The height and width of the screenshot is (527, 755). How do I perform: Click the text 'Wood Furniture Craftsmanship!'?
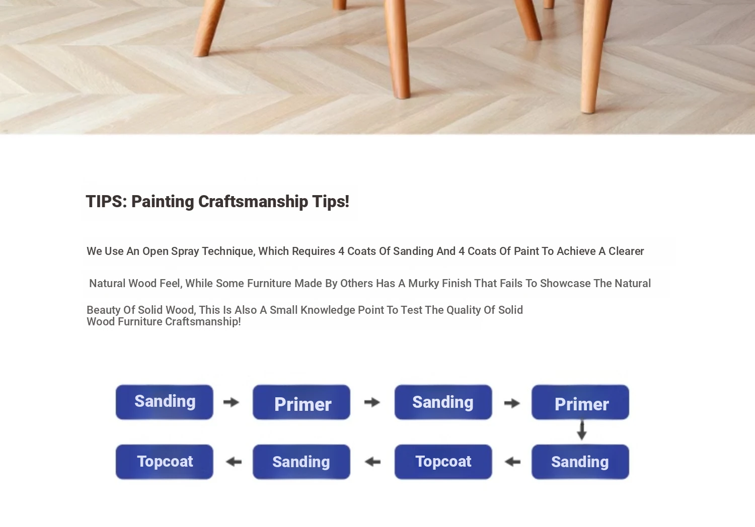[164, 322]
